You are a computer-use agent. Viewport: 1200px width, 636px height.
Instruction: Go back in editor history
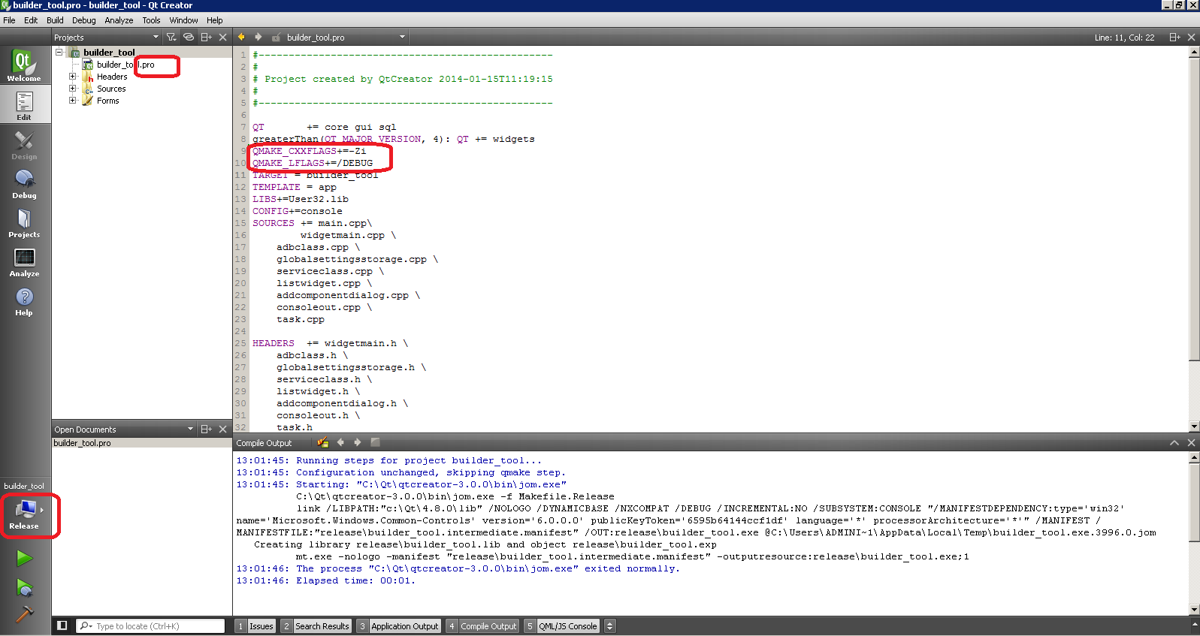tap(241, 37)
